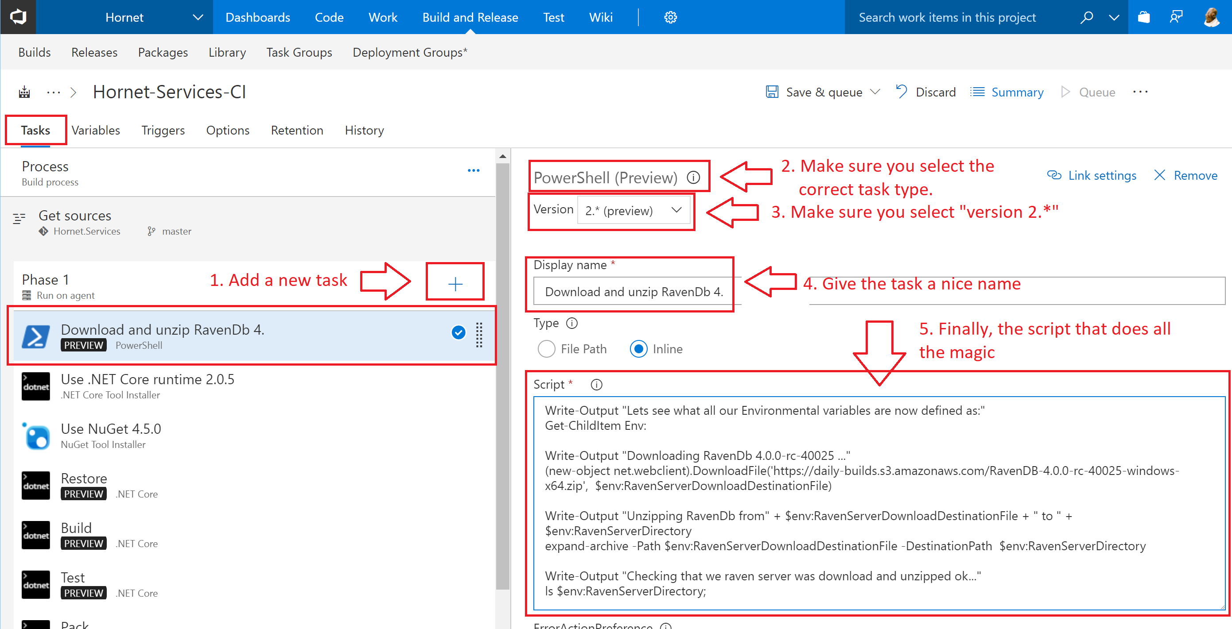Screen dimensions: 1232x629
Task: Click the PowerShell task icon
Action: coord(36,336)
